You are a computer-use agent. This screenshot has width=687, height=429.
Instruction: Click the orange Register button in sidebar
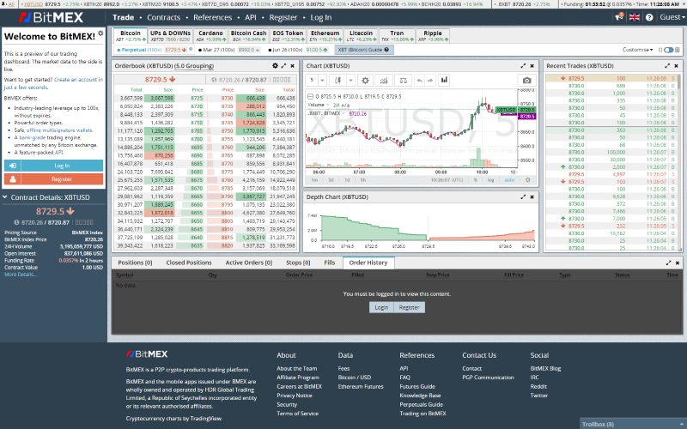pos(53,179)
